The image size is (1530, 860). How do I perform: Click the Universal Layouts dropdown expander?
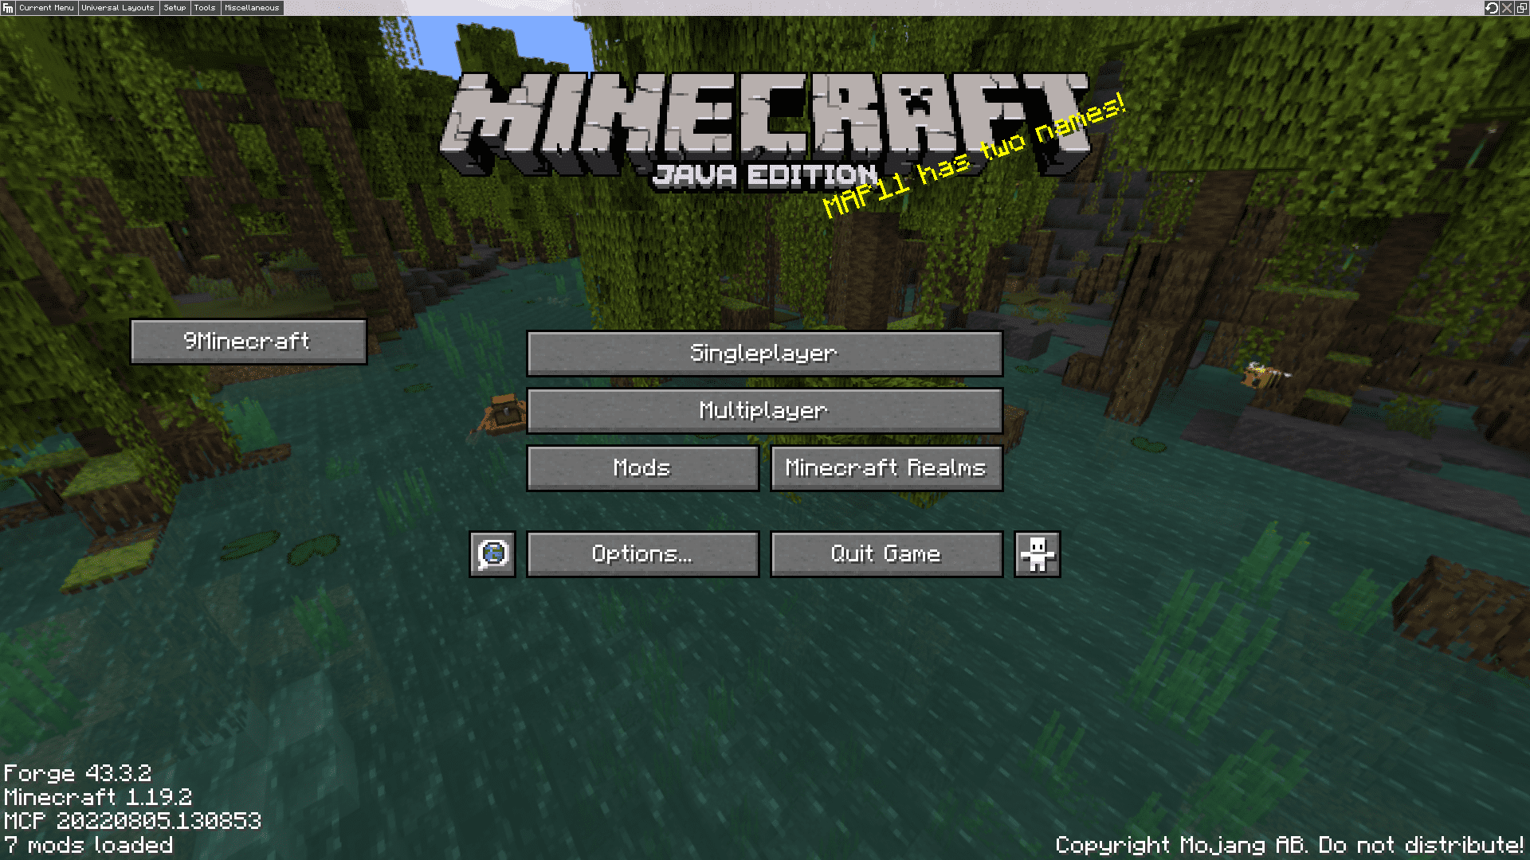[116, 9]
